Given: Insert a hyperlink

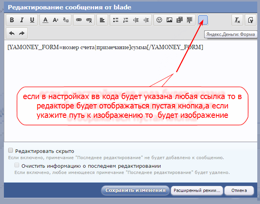Looking at the screenshot, I should tap(78, 20).
